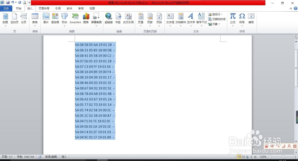The height and width of the screenshot is (161, 298).
Task: Open the shapes (形状) gallery
Action: pos(64,19)
